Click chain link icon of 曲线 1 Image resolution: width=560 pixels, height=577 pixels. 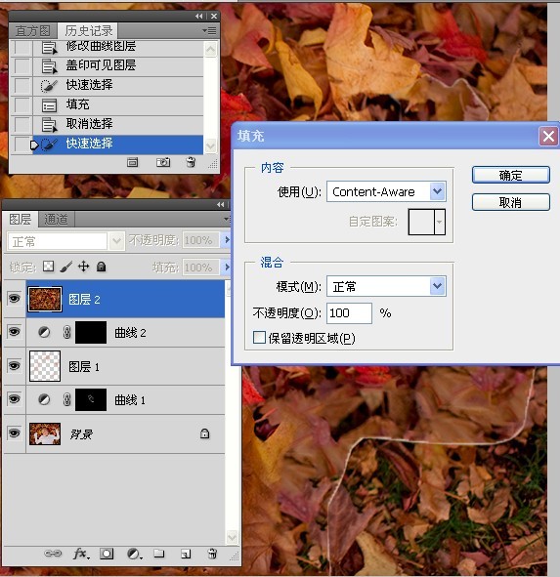coord(66,399)
